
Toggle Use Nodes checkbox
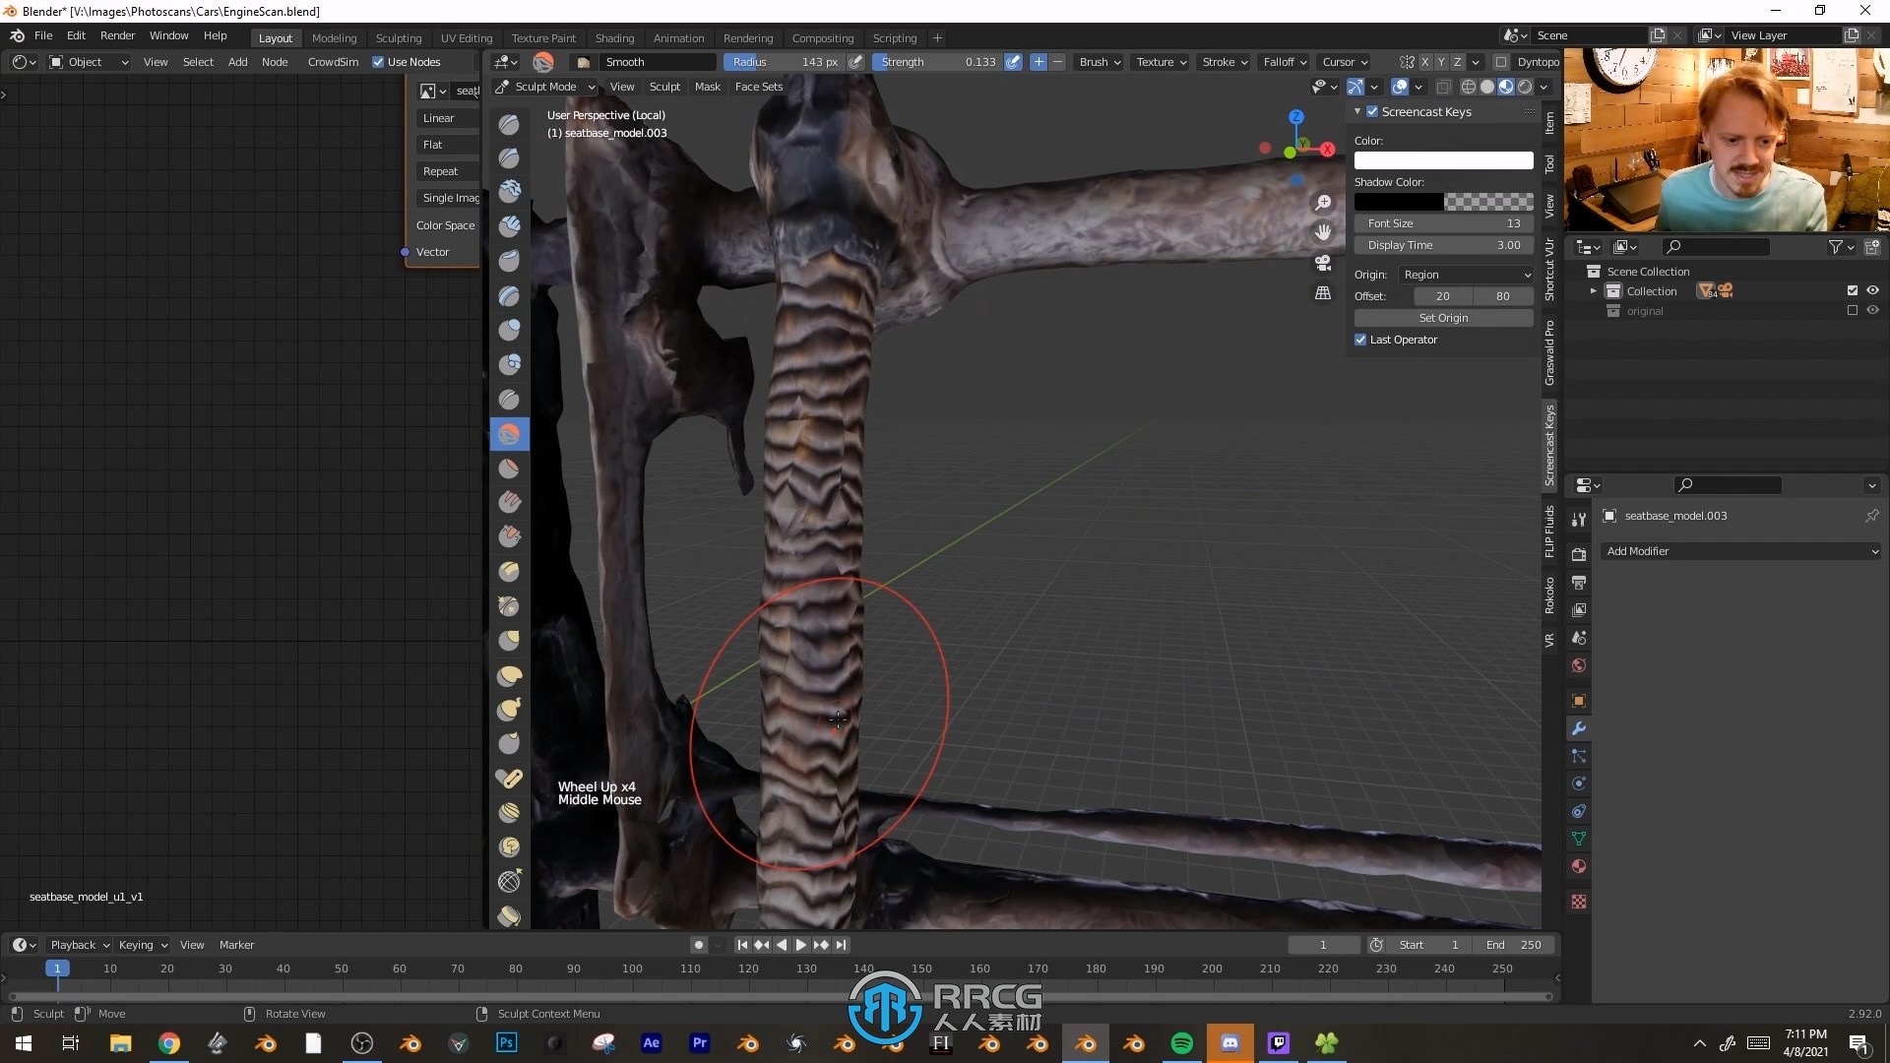378,61
